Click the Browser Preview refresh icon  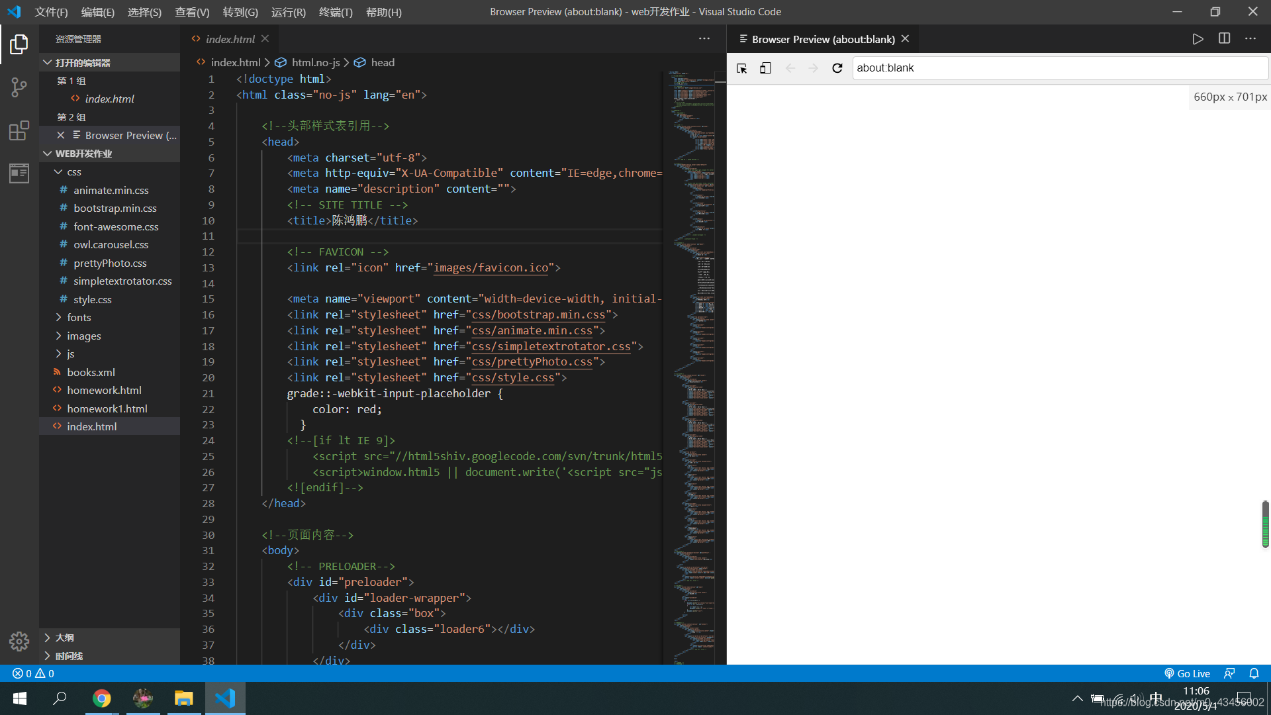click(x=836, y=68)
